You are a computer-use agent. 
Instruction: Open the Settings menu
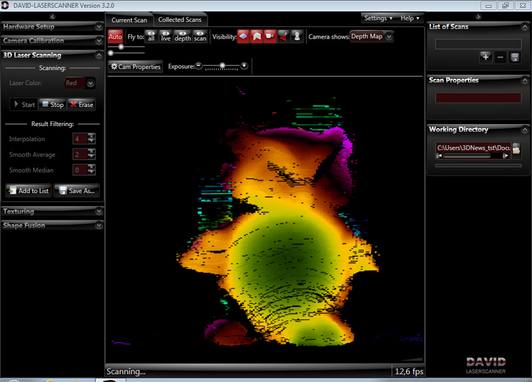(378, 18)
